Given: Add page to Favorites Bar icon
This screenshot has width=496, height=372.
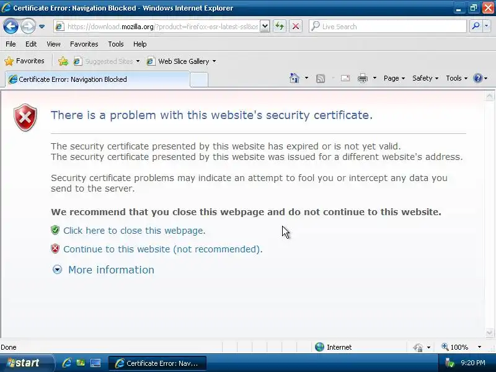Looking at the screenshot, I should point(63,61).
